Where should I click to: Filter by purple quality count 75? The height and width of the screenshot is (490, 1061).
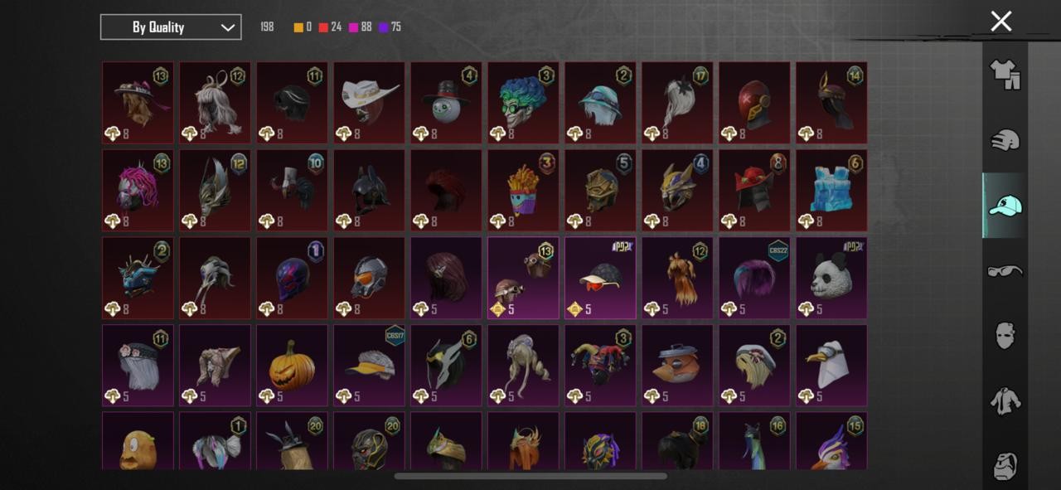tap(390, 27)
